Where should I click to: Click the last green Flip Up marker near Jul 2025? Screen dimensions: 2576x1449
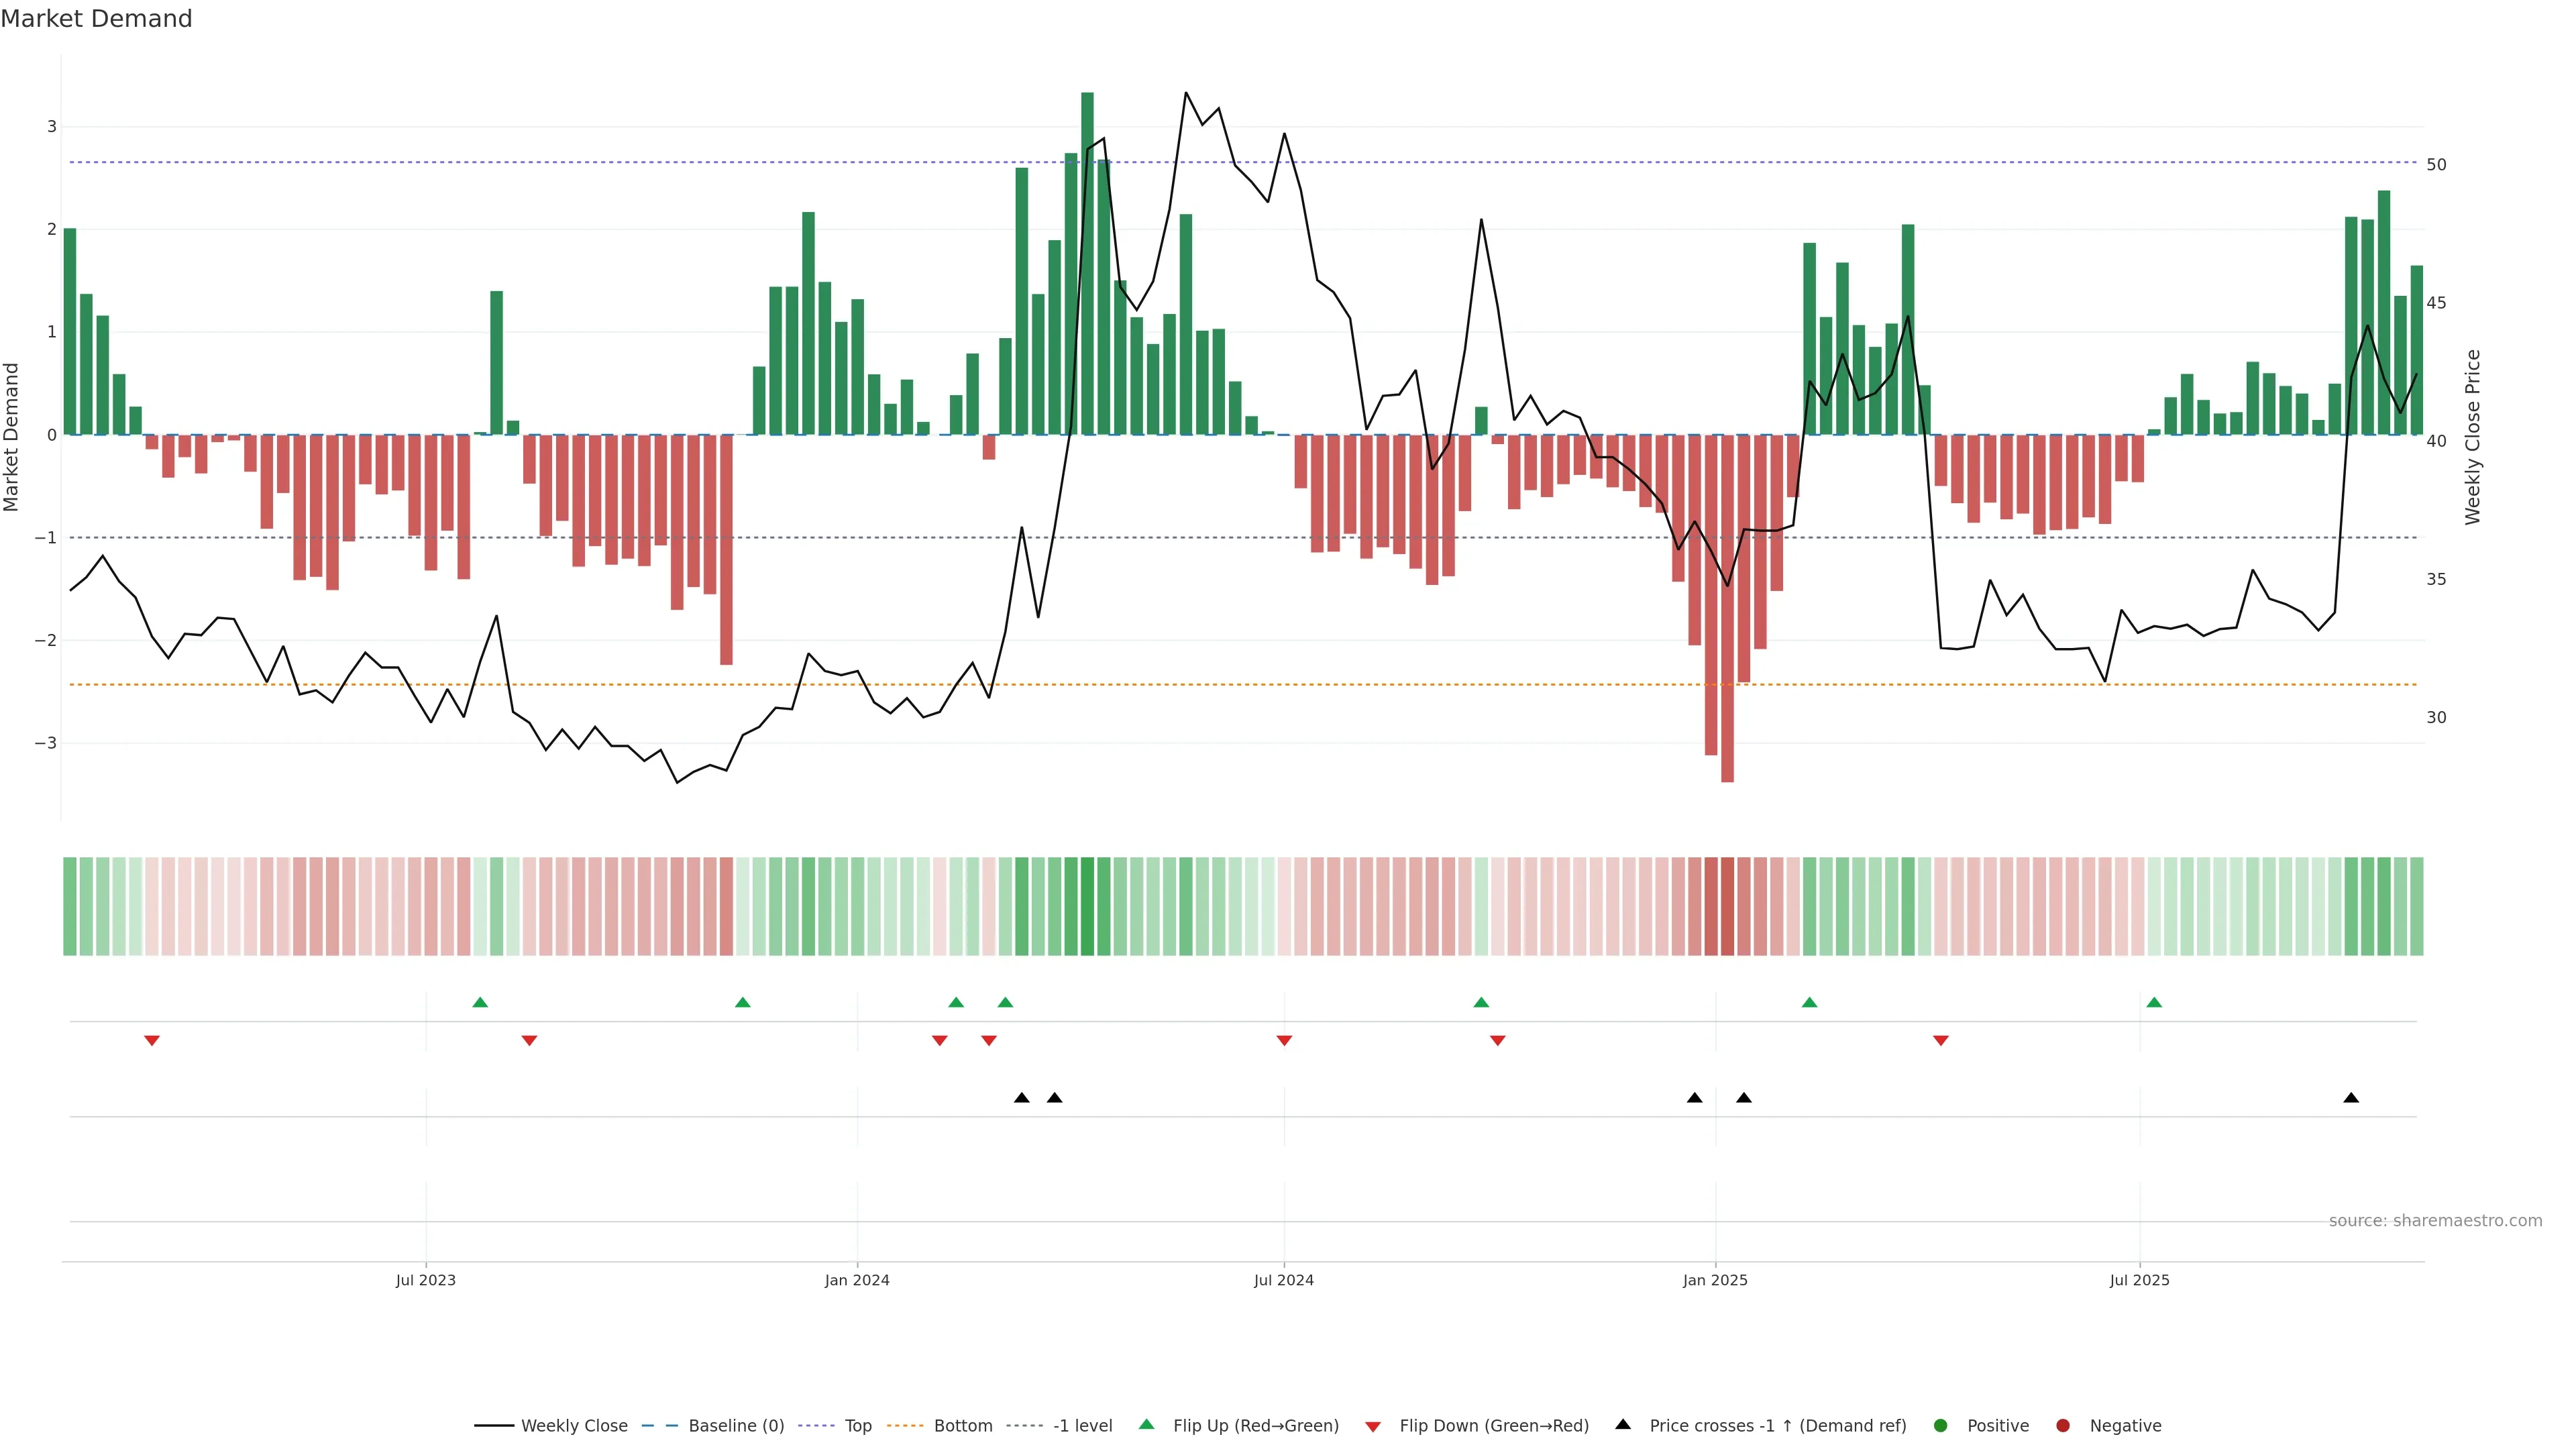(2154, 1002)
